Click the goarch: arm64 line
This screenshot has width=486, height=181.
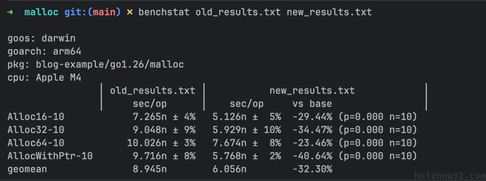click(x=44, y=52)
